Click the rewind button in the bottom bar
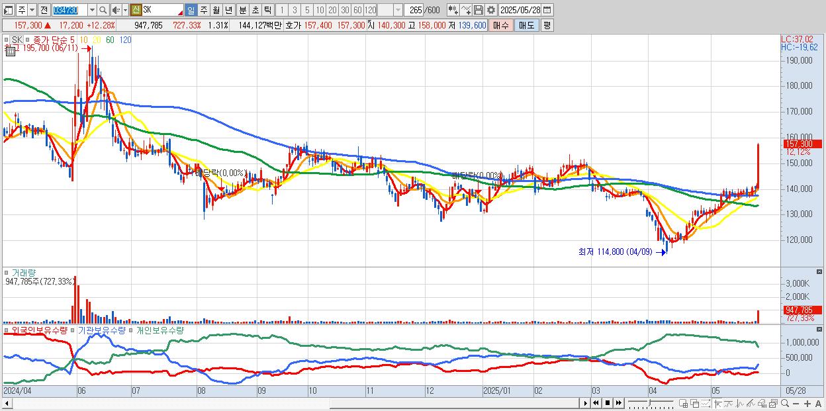Viewport: 826px width, 411px height. [596, 403]
